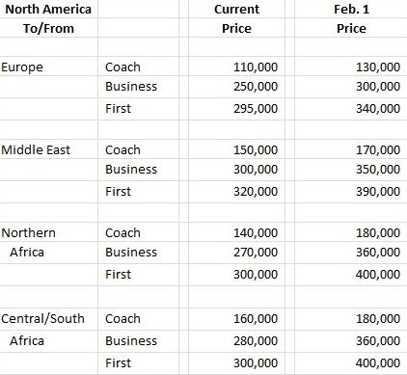Select the Central/South region cell
The height and width of the screenshot is (375, 407).
coord(49,319)
